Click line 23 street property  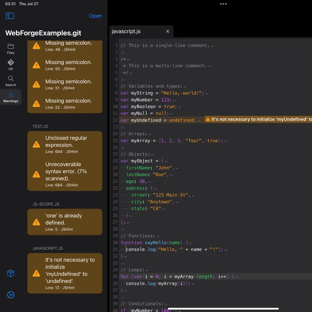161,195
